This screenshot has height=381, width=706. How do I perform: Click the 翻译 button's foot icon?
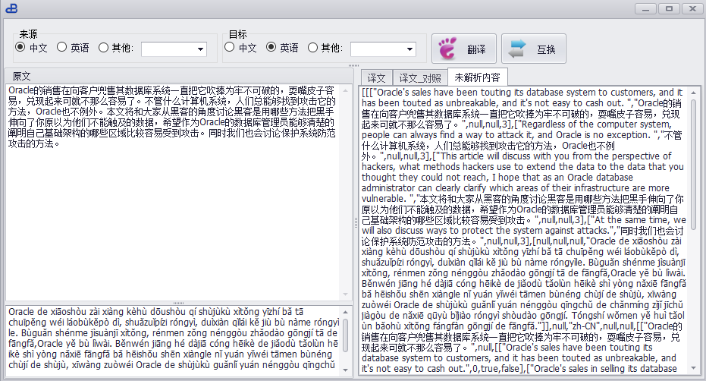(447, 49)
